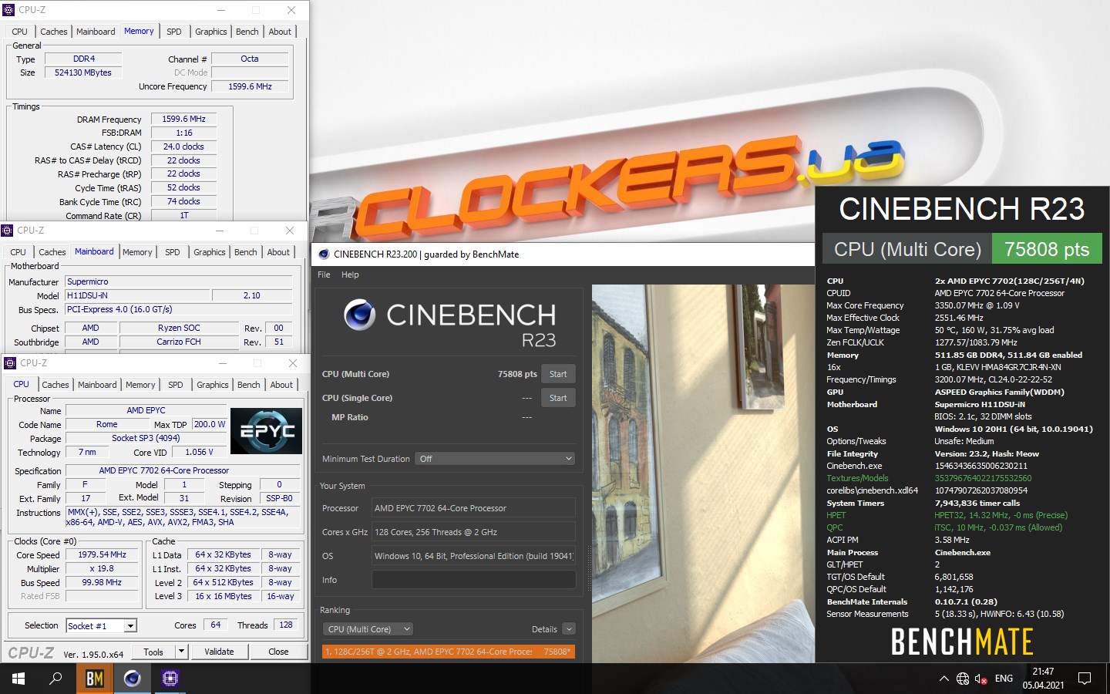
Task: Click the DRAM Frequency 1599.6 MHz value
Action: [x=183, y=119]
